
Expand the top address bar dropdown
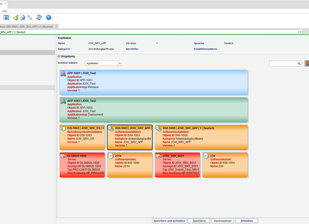click(x=300, y=32)
